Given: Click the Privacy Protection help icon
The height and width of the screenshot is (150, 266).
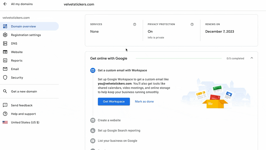Looking at the screenshot, I should tap(192, 24).
